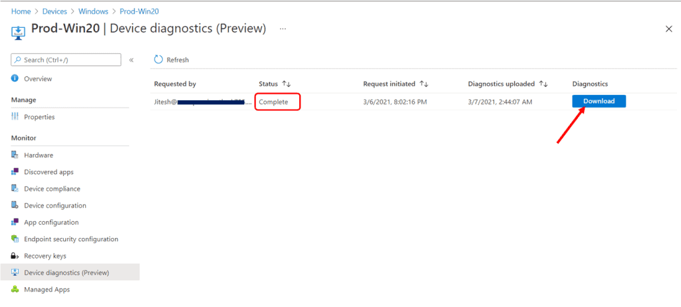Focus the Search (Ctrl+/) input field

66,60
